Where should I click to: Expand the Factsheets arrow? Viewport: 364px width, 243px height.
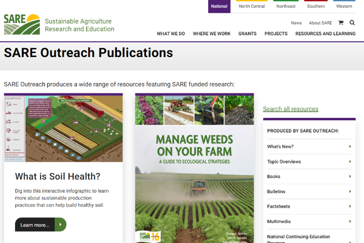pyautogui.click(x=350, y=207)
